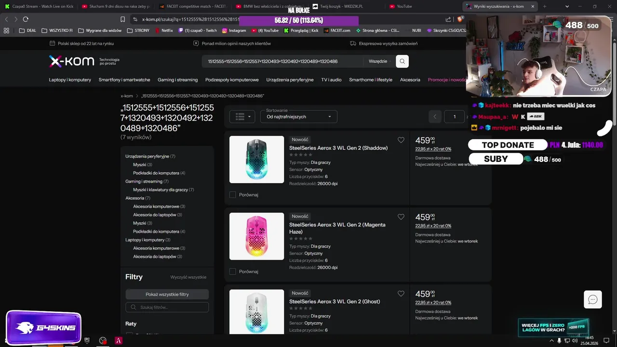Click the volume tray icon
The image size is (617, 347).
pyautogui.click(x=575, y=340)
